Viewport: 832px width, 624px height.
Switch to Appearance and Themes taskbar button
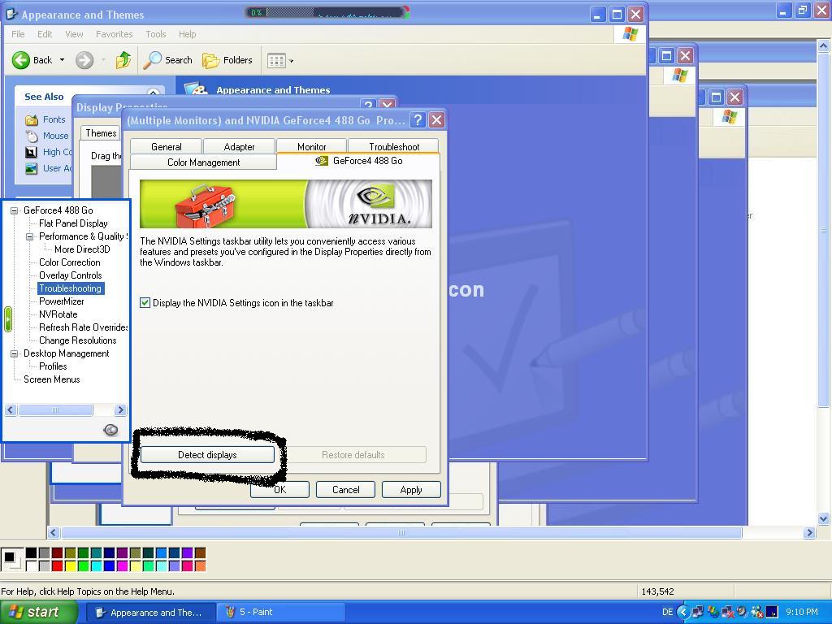coord(150,613)
